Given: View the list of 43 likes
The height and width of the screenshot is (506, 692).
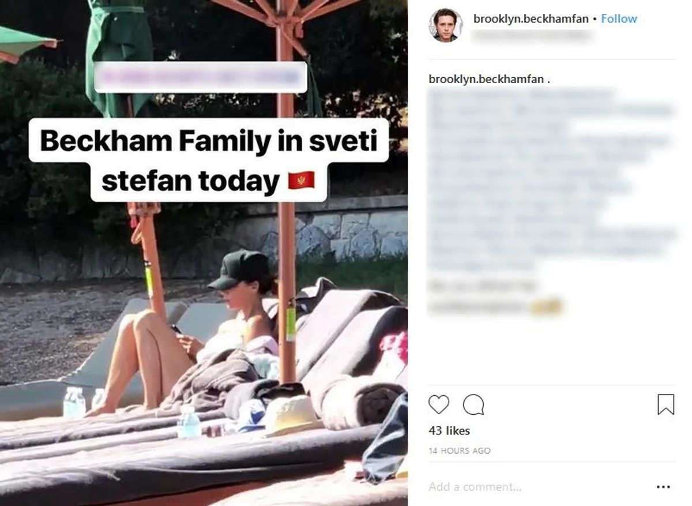Looking at the screenshot, I should click(449, 430).
